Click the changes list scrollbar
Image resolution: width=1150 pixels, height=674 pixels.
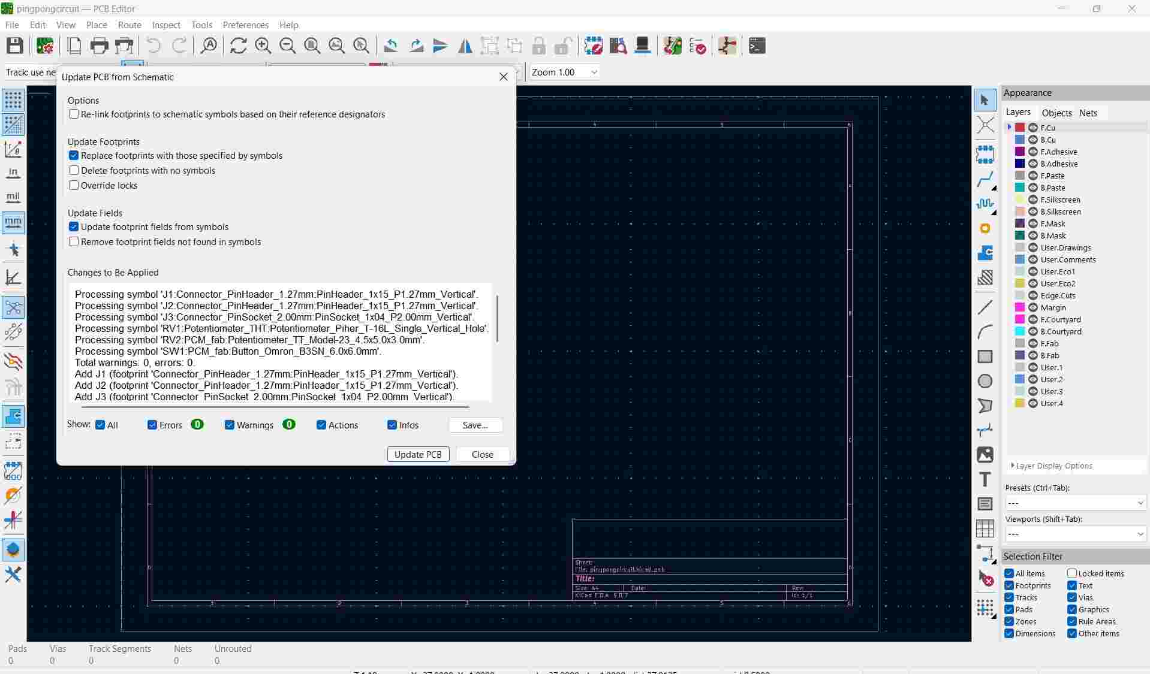[x=498, y=318]
